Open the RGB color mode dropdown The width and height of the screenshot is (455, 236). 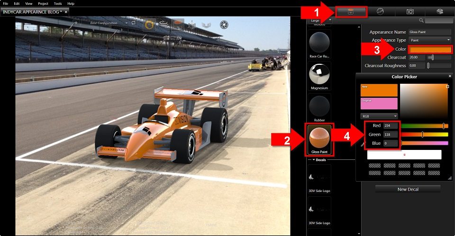379,116
